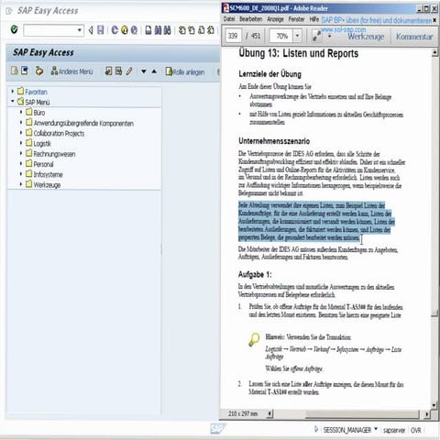Click the OVR status bar indicator

[x=415, y=430]
